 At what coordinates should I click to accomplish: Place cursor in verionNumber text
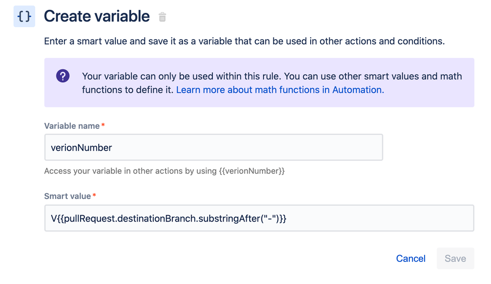82,148
